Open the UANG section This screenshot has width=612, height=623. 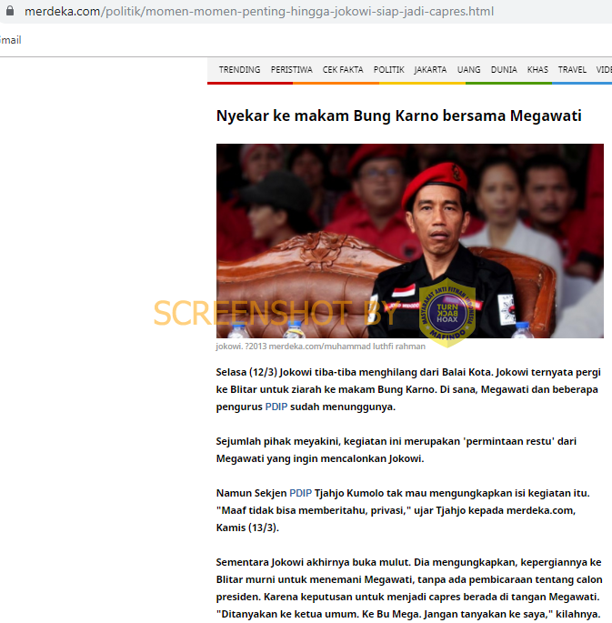[468, 70]
